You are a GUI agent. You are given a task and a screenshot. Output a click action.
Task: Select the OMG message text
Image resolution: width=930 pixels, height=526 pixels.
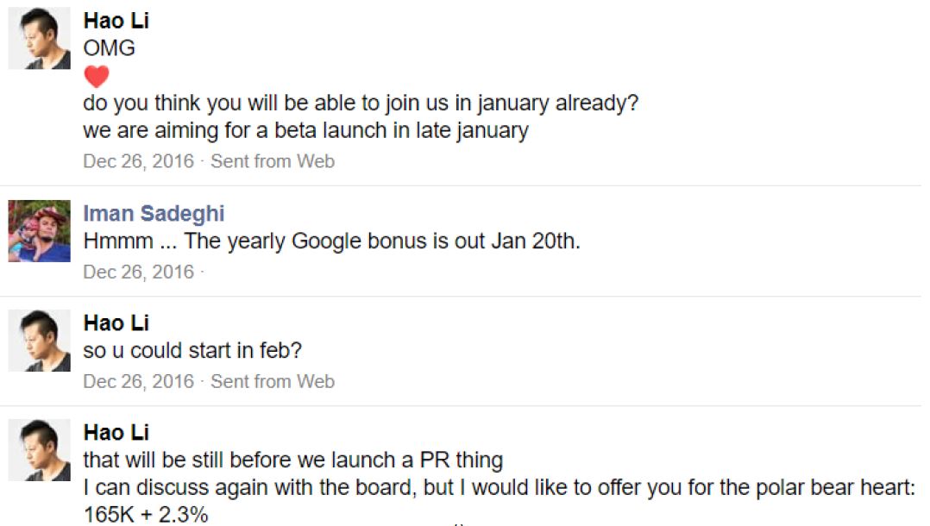pyautogui.click(x=110, y=48)
